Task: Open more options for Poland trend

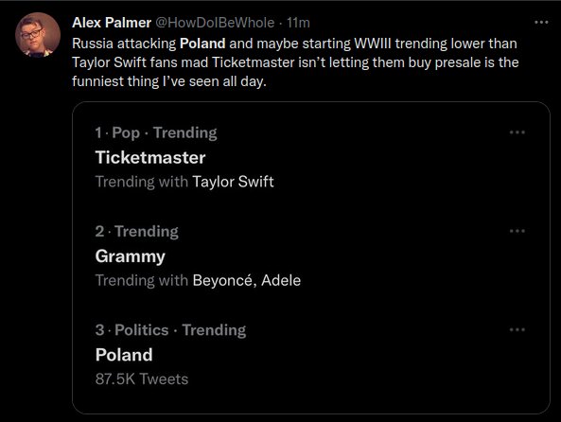Action: pos(517,329)
